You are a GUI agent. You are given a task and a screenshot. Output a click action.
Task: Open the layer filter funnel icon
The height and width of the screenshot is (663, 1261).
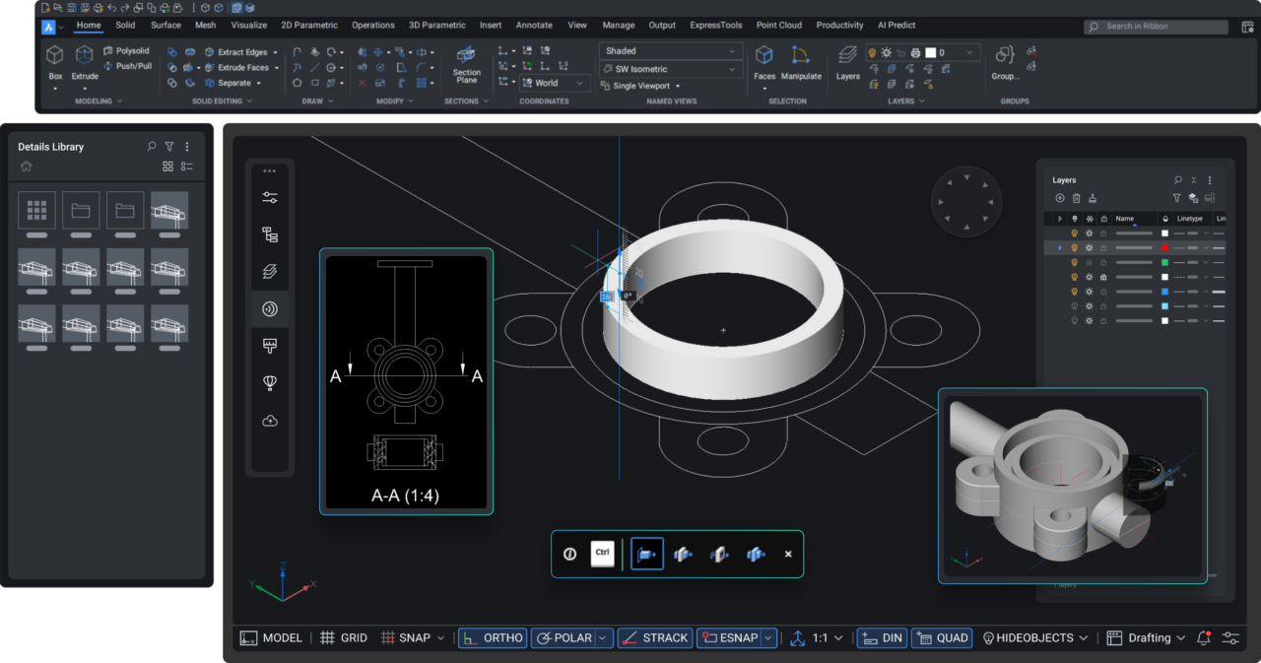1176,198
